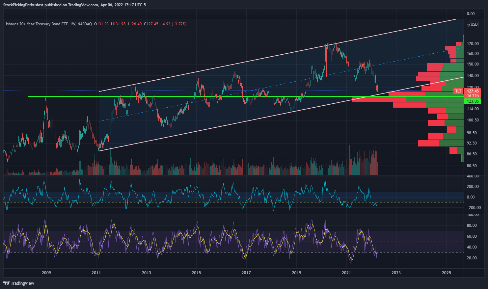The height and width of the screenshot is (289, 488).
Task: Click the 86.50 price axis label
Action: 472,154
